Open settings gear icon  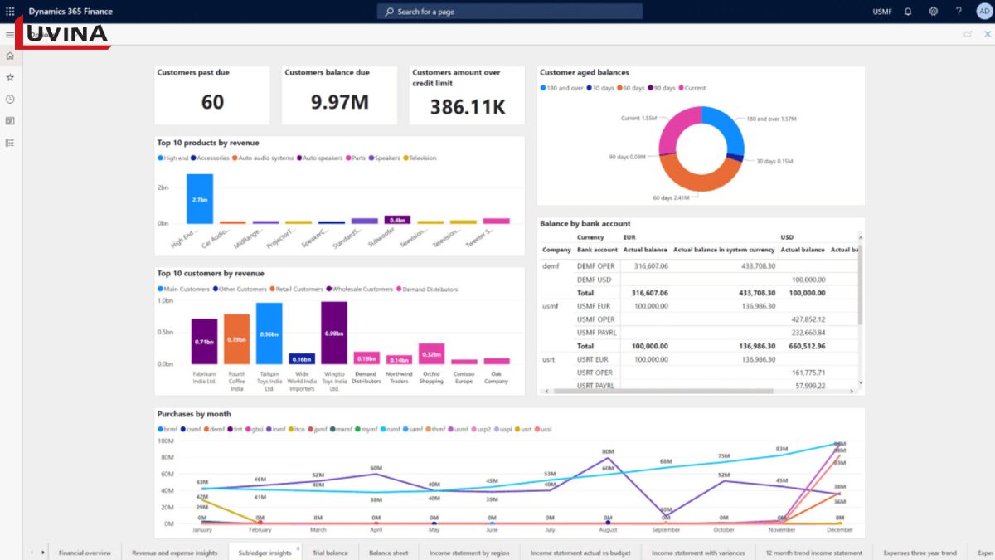[x=934, y=12]
